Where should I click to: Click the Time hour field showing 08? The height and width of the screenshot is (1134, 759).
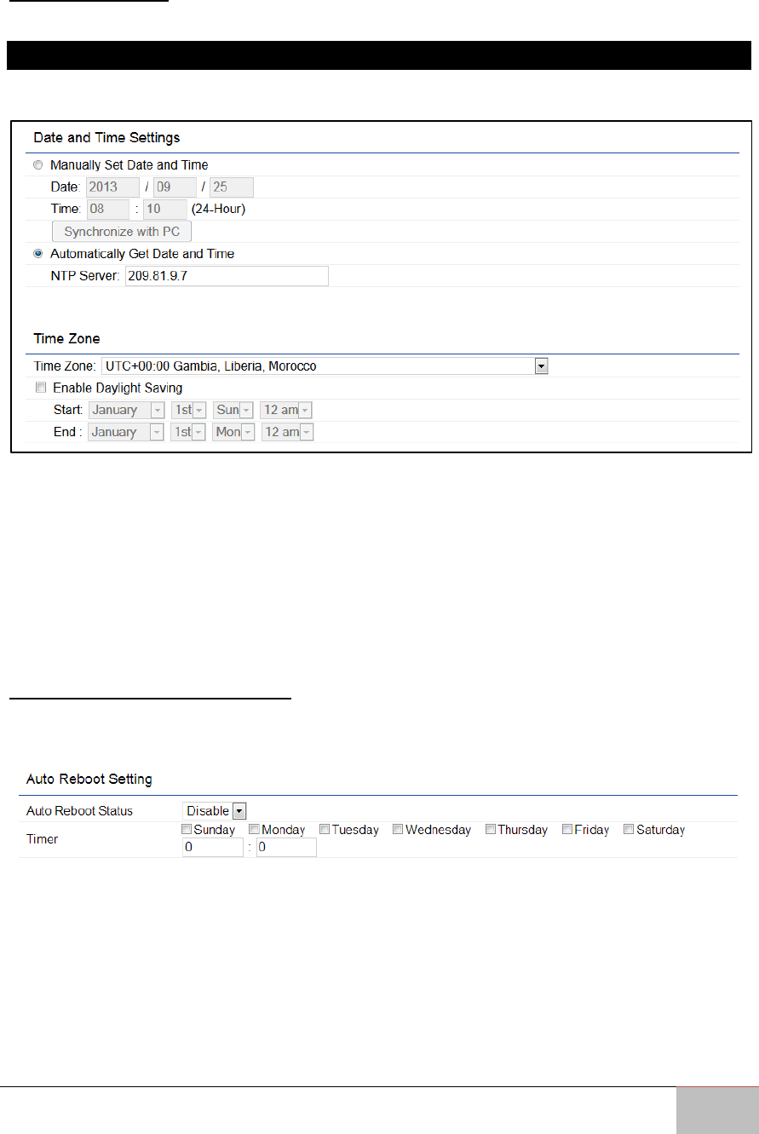108,210
